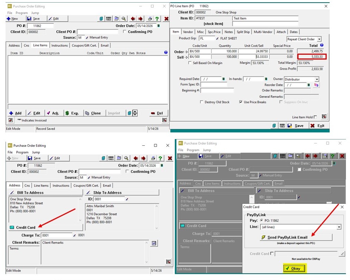Check Confirming PO in the empty Line Items PO window

pyautogui.click(x=124, y=32)
